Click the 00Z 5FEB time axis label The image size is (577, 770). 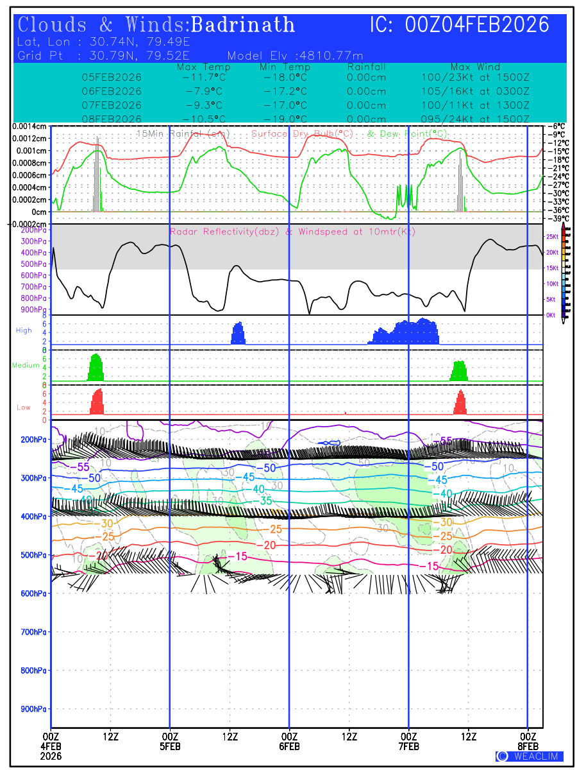(170, 740)
